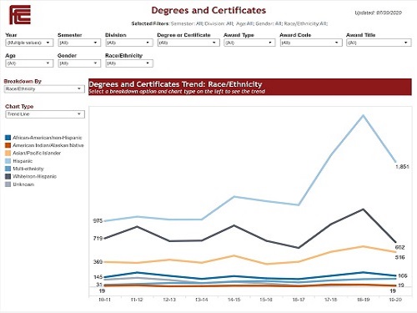
Task: Click the Hispanic line peak at 18-19
Action: click(363, 115)
